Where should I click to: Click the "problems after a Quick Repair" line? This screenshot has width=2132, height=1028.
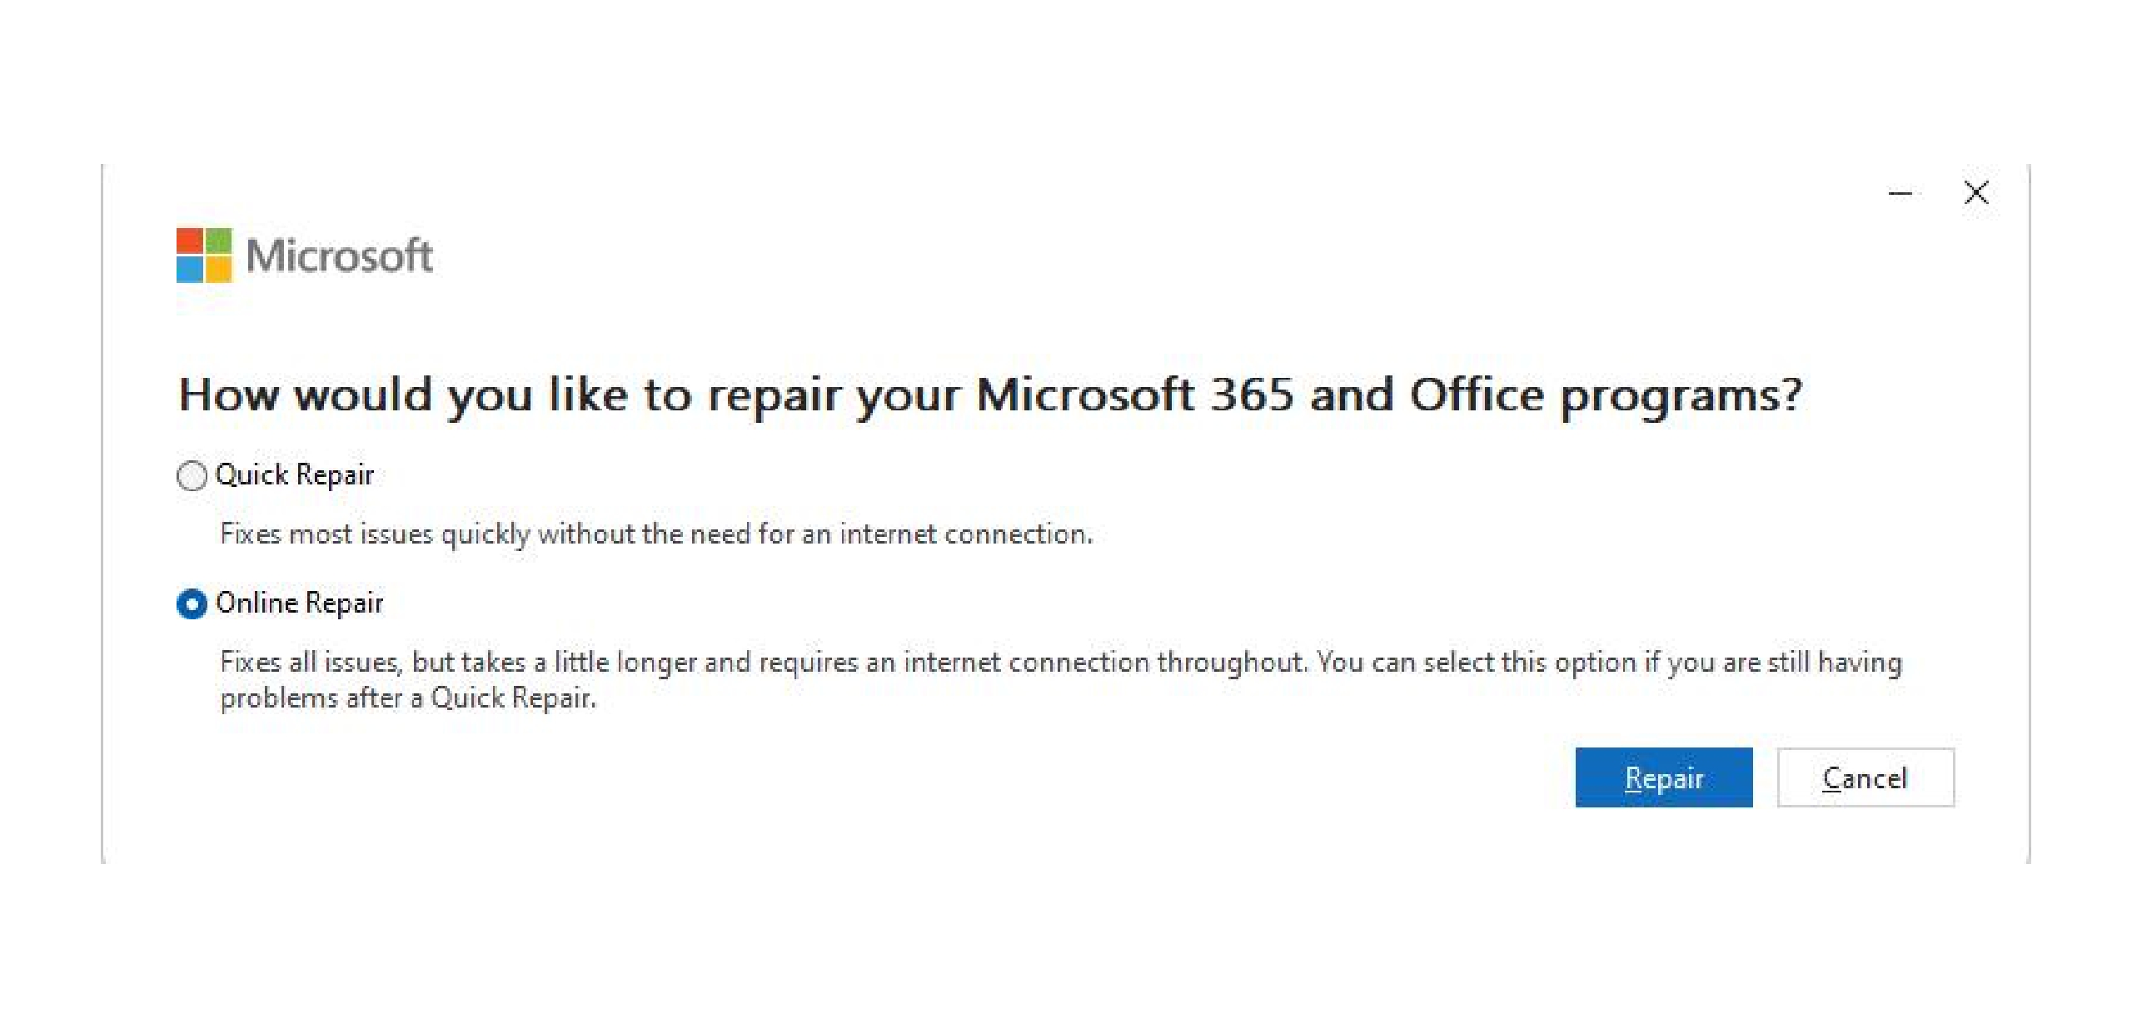pos(408,698)
